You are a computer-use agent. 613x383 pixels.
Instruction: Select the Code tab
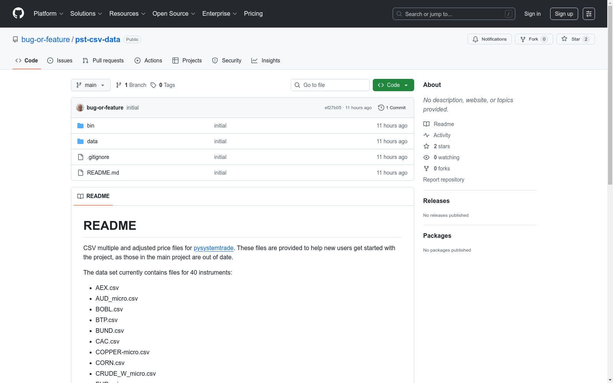27,61
